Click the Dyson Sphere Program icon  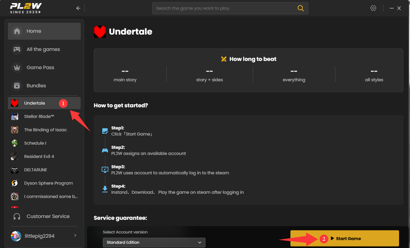(x=14, y=183)
